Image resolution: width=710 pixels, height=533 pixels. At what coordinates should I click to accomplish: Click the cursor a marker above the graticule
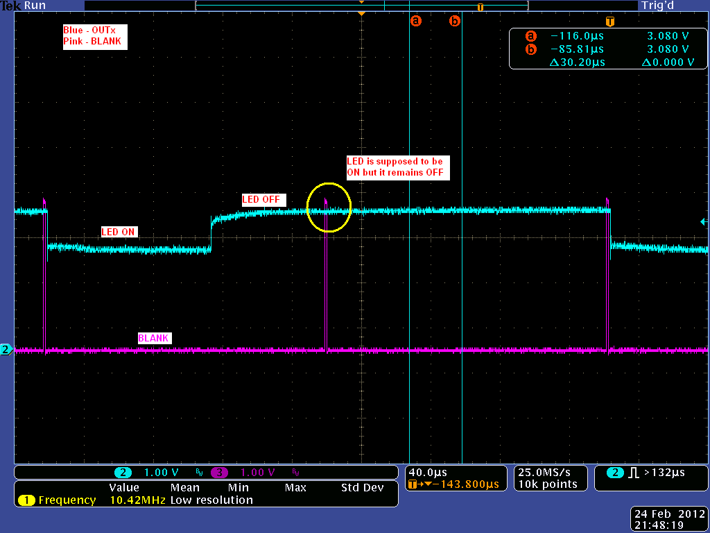pos(416,20)
